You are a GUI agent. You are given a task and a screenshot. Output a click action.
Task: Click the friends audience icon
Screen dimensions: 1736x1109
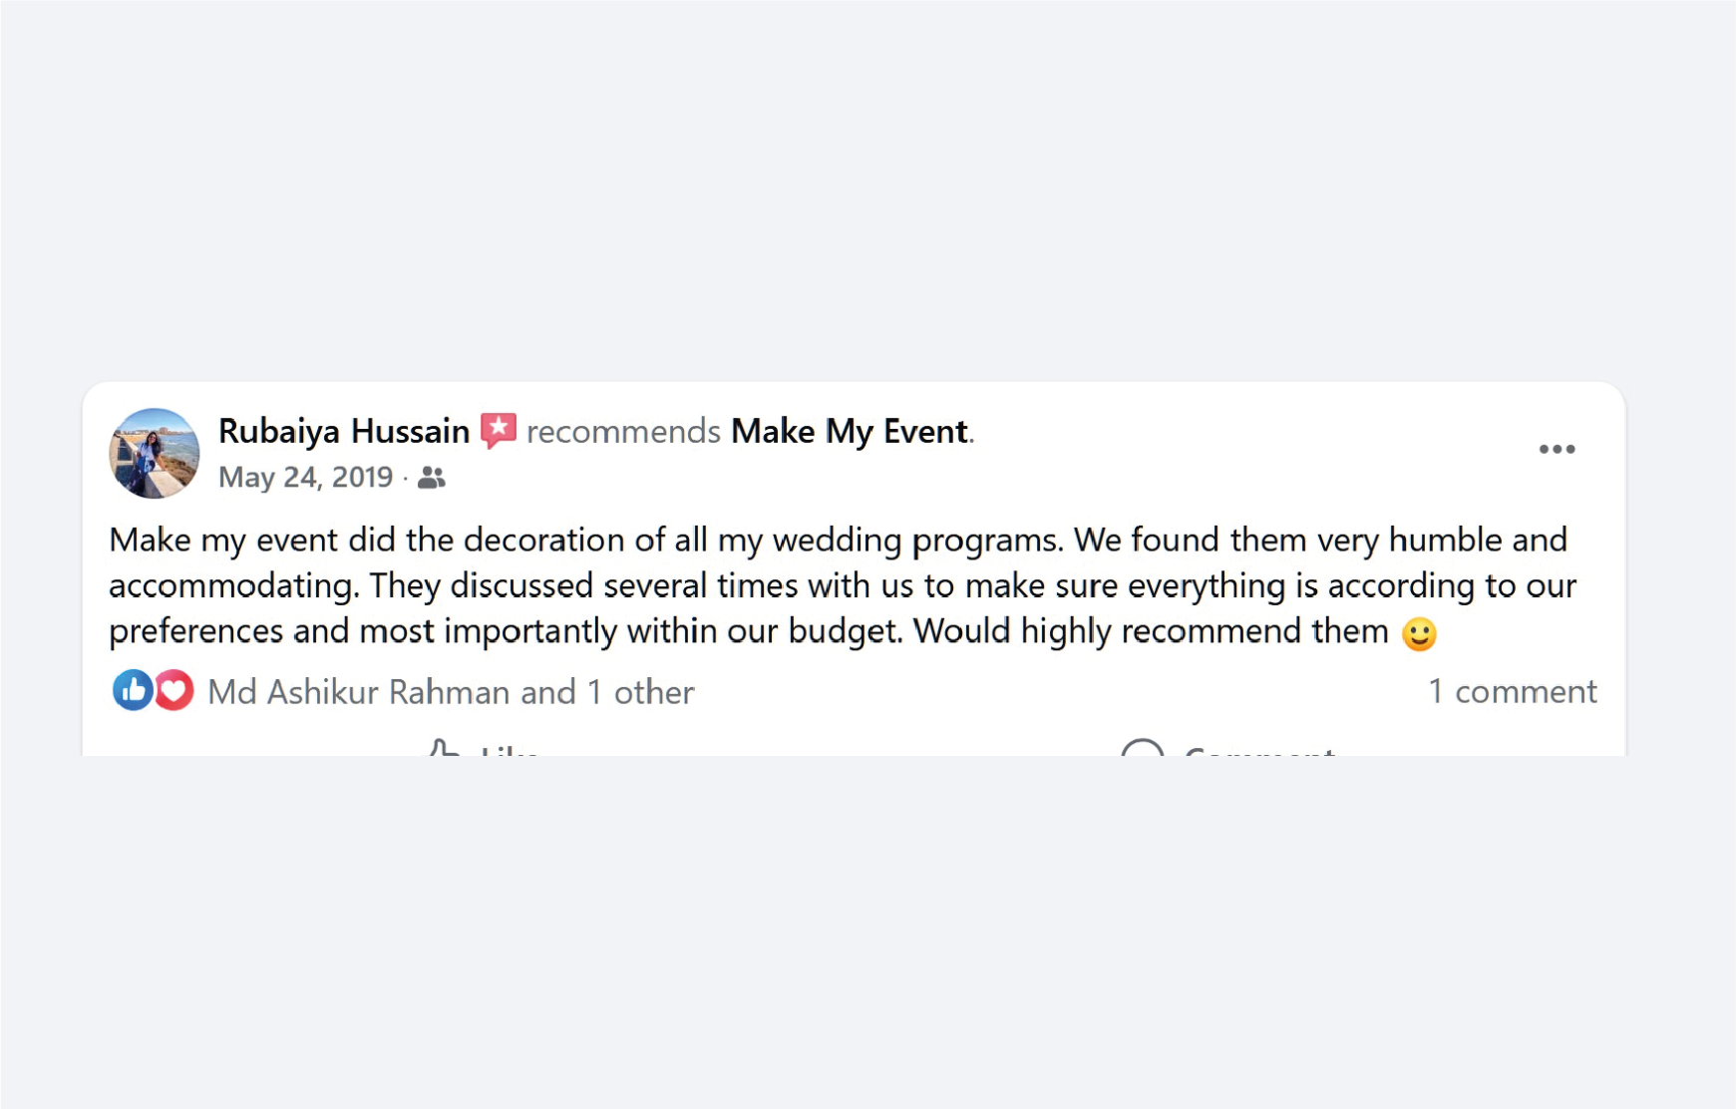432,478
